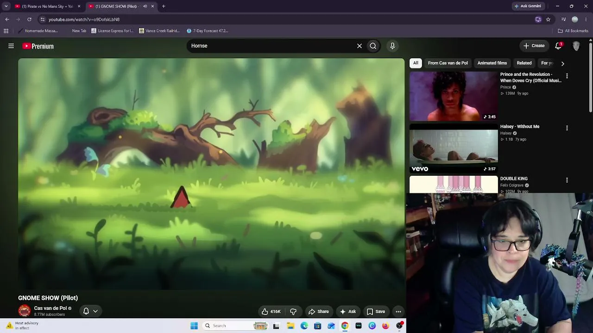Start voice search with the microphone
The height and width of the screenshot is (333, 593).
point(392,46)
